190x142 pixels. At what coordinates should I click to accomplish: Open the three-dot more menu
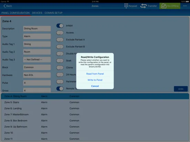pos(185,6)
